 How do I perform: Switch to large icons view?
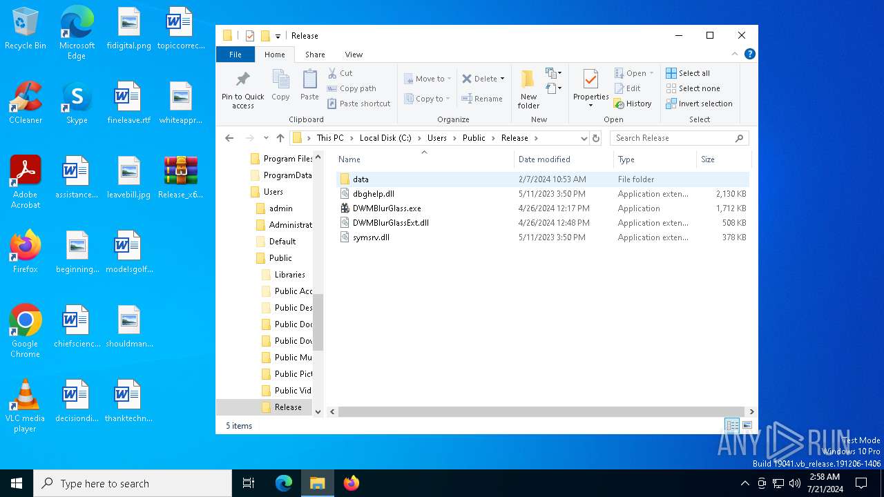click(x=747, y=425)
